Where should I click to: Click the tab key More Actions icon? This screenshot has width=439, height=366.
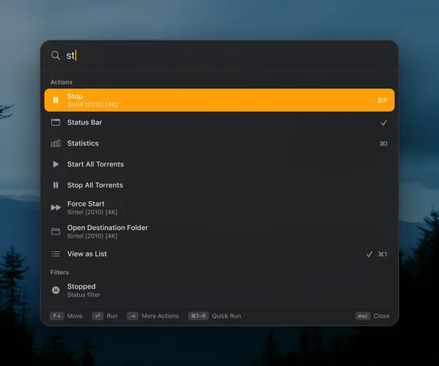[x=132, y=316]
